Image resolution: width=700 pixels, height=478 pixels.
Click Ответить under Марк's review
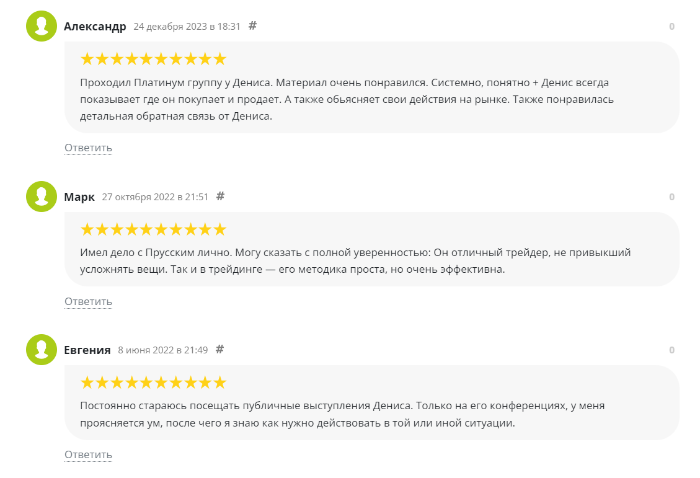click(88, 301)
